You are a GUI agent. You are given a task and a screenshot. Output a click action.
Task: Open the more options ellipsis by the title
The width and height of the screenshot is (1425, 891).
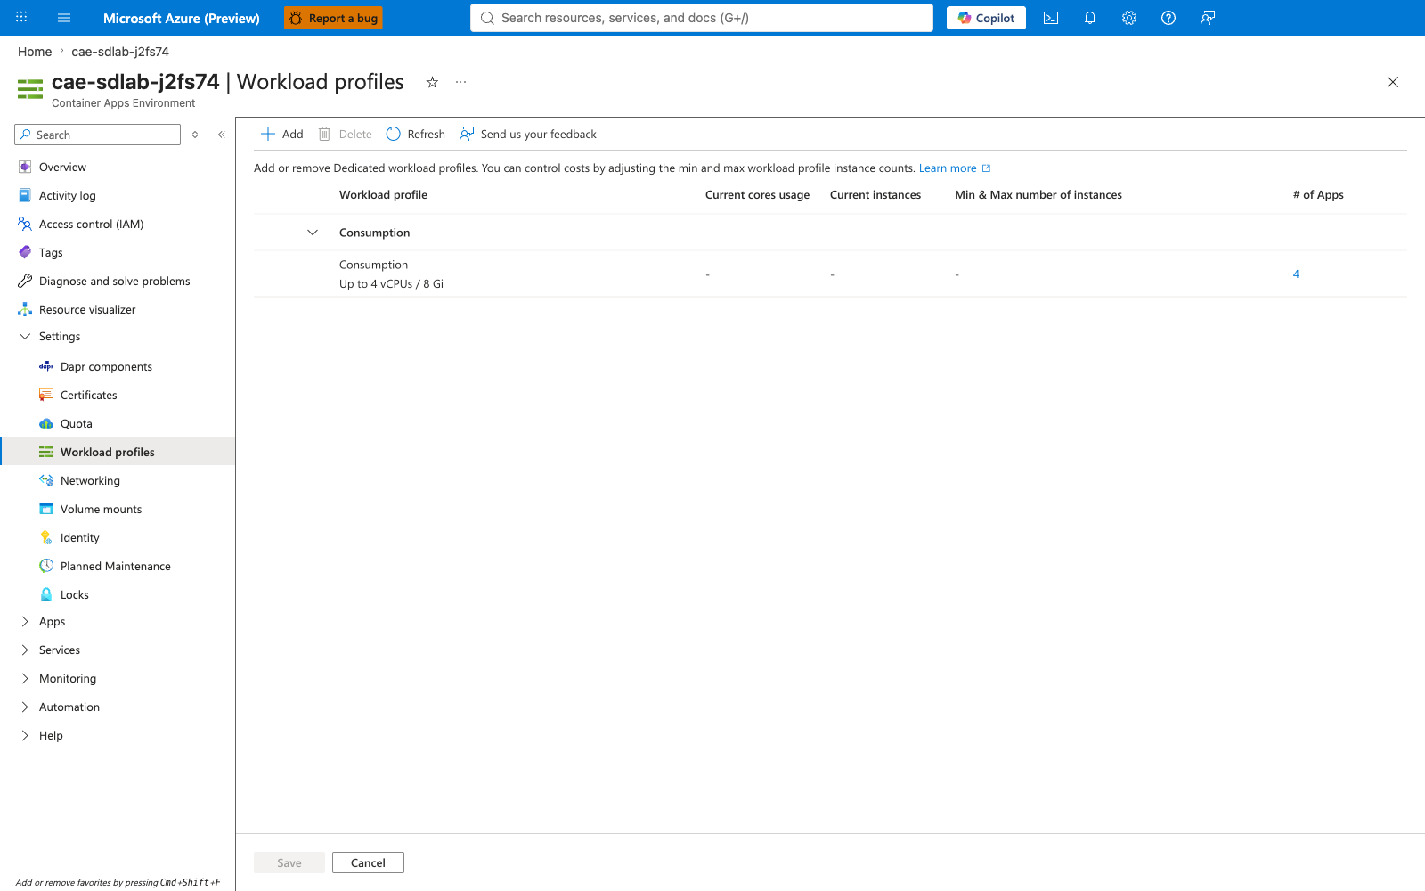coord(460,82)
